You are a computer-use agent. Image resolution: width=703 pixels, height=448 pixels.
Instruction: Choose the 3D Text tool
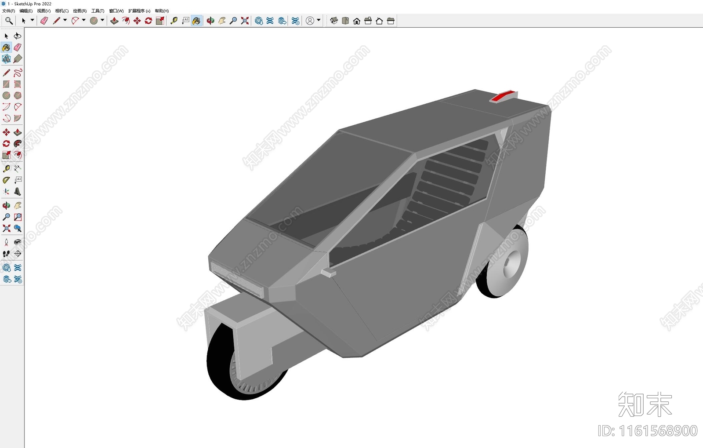click(18, 191)
